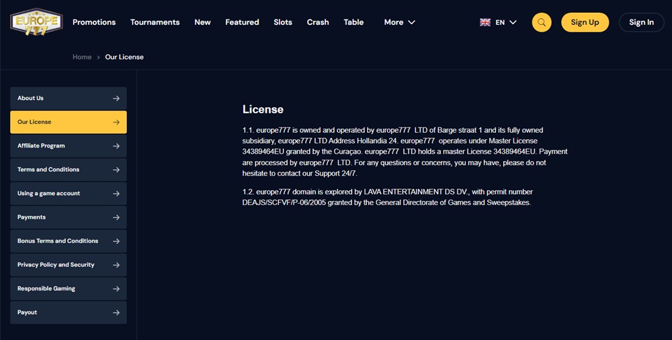
Task: Click the arrow on Using a game account row
Action: click(x=116, y=194)
